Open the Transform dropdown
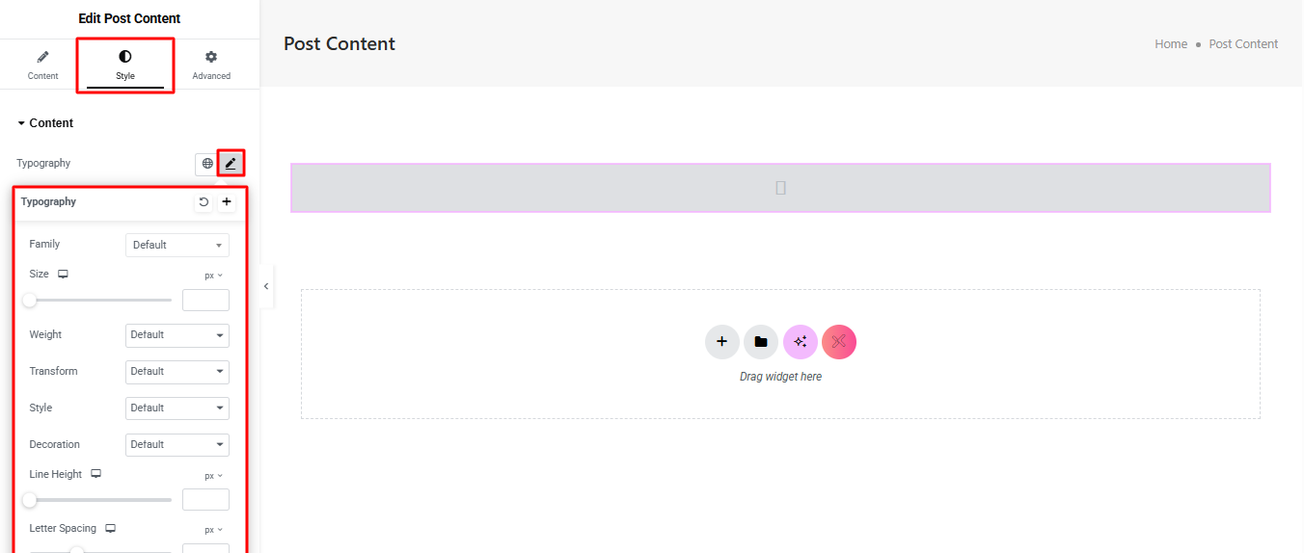The width and height of the screenshot is (1304, 553). pyautogui.click(x=177, y=372)
